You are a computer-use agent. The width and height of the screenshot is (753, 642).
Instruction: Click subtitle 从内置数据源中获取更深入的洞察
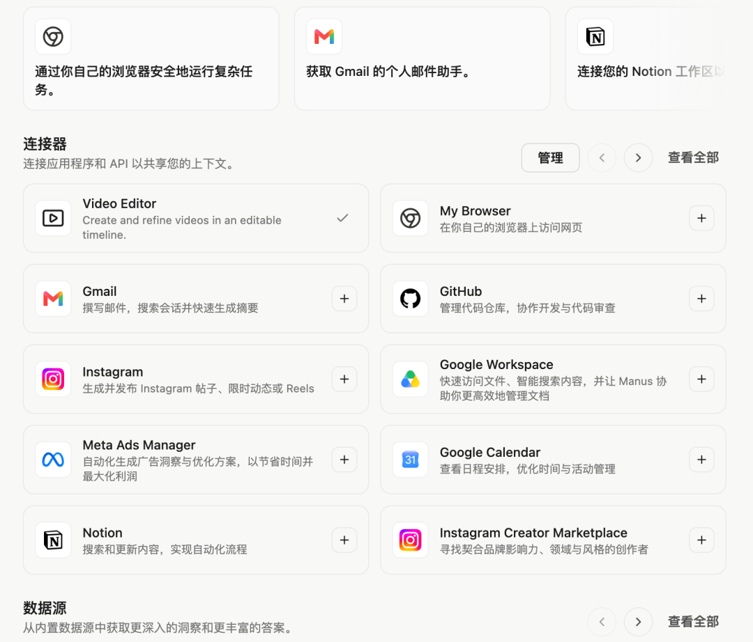pyautogui.click(x=159, y=627)
